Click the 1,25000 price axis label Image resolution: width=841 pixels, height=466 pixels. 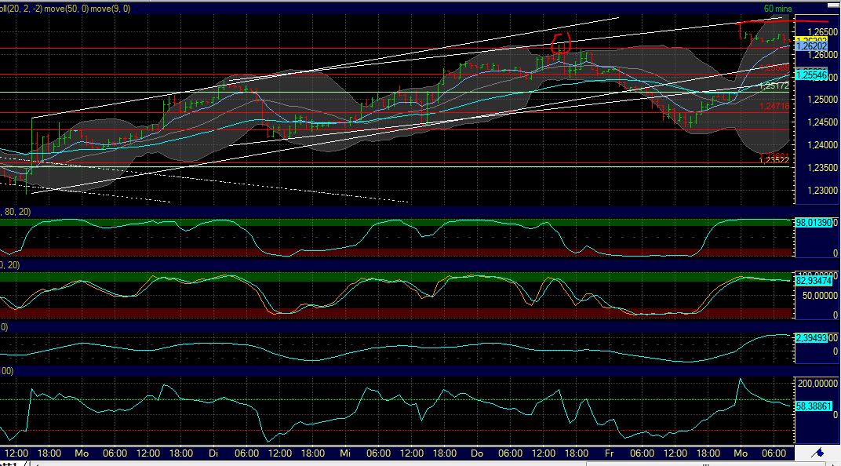pos(822,100)
